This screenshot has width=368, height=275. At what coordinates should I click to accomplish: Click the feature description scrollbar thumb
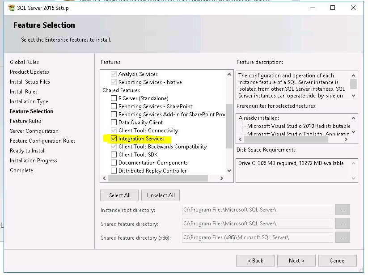[x=353, y=84]
